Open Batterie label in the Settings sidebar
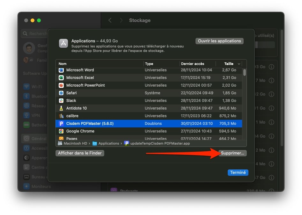The height and width of the screenshot is (215, 302). pyautogui.click(x=39, y=125)
